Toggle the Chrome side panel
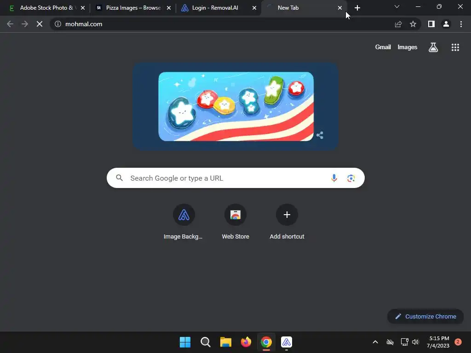This screenshot has height=353, width=471. click(431, 24)
